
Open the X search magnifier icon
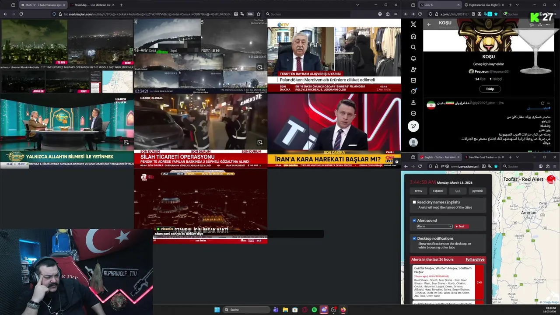point(413,47)
